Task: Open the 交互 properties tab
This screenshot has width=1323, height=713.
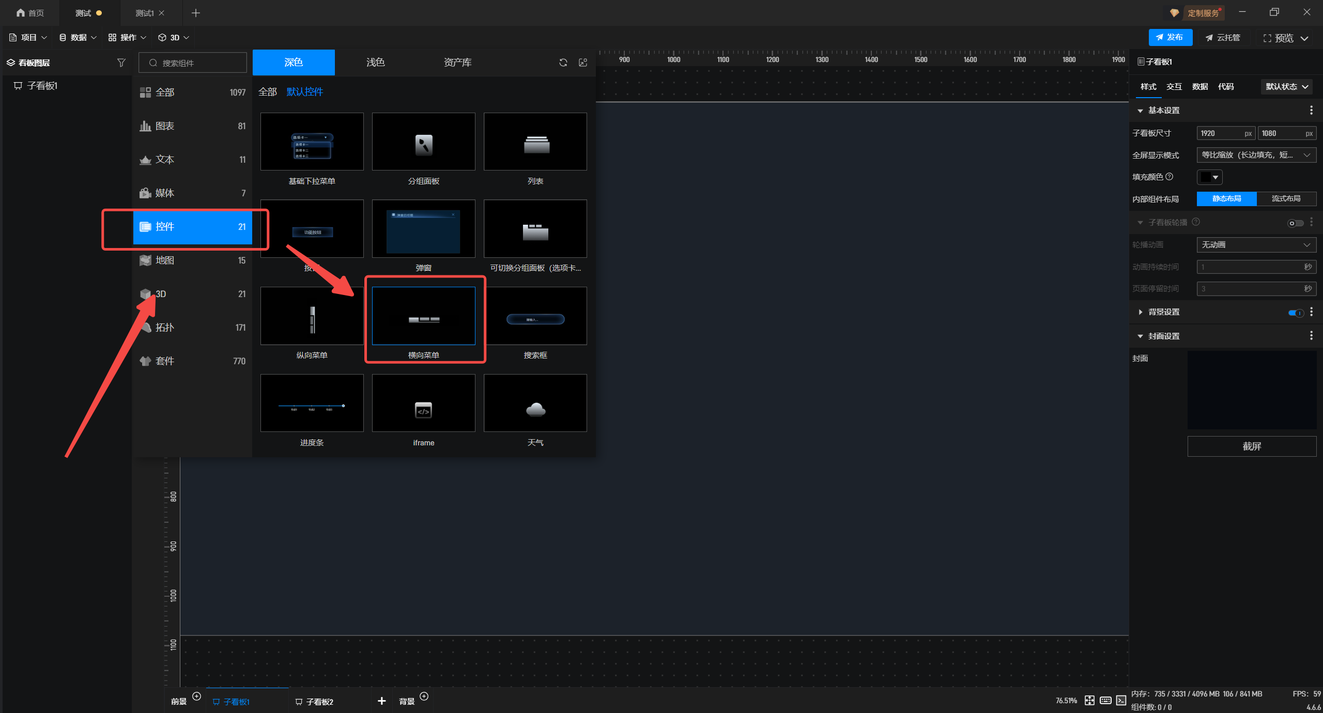Action: (x=1174, y=86)
